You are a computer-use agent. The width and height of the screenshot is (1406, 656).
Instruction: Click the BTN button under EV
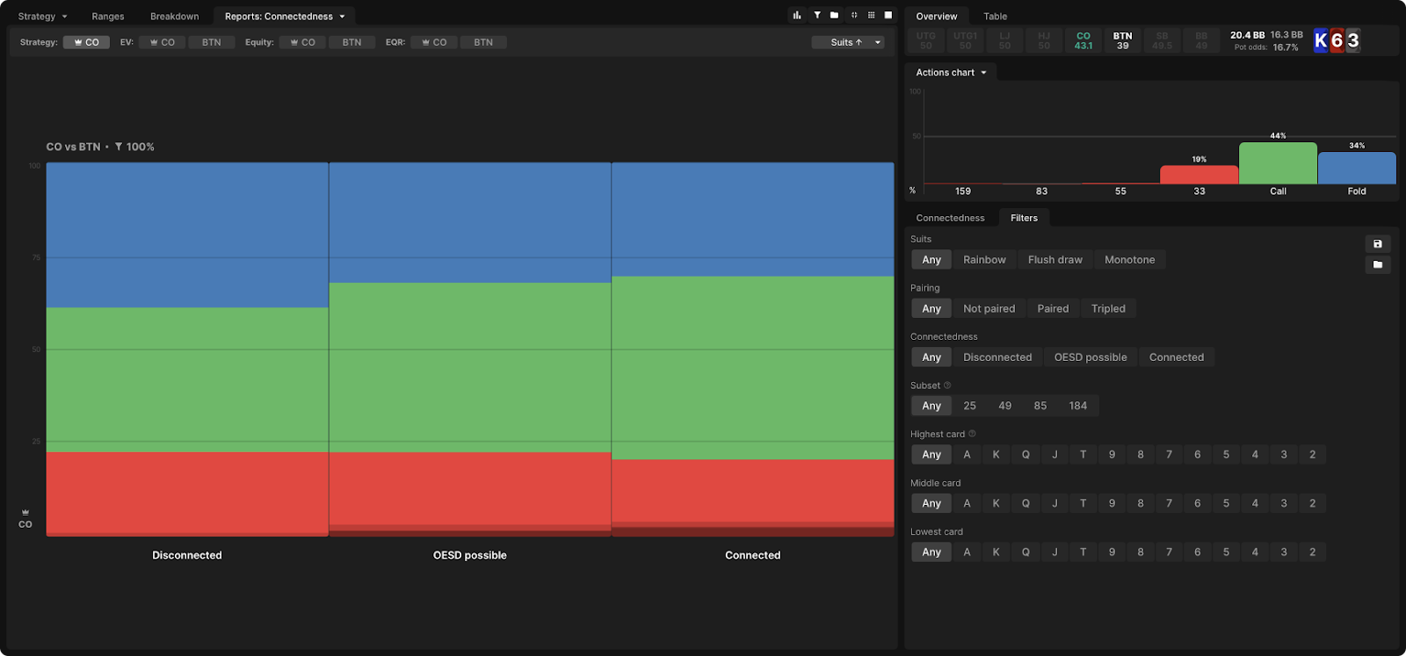[211, 42]
